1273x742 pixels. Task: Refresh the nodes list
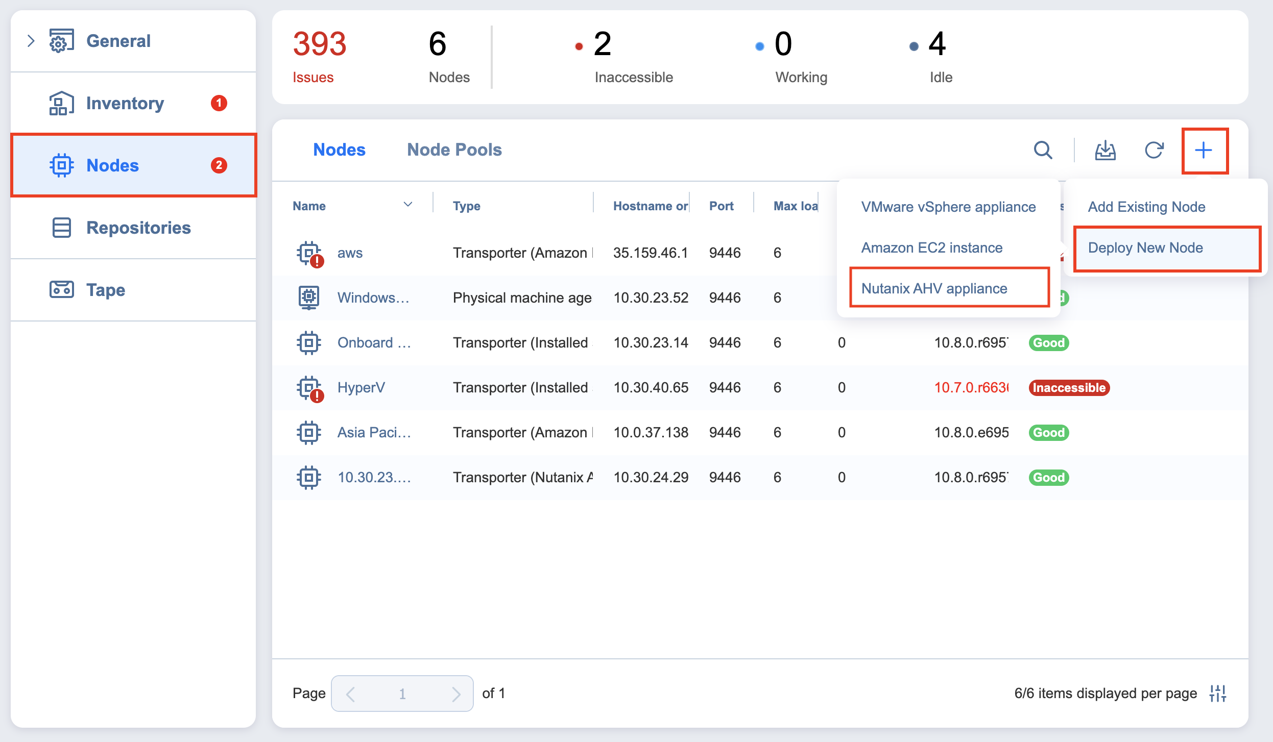click(1154, 150)
